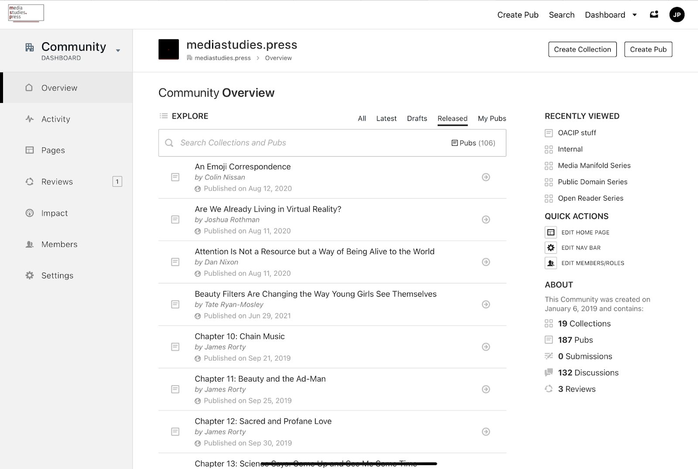Image resolution: width=698 pixels, height=469 pixels.
Task: Open arrow icon for Are We Already Living in Virtual Reality
Action: (486, 219)
